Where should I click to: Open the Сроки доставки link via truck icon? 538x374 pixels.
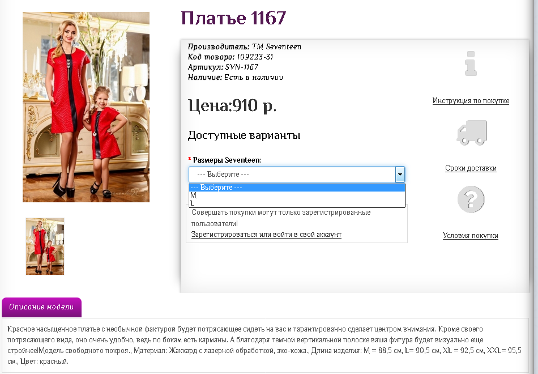point(471,131)
